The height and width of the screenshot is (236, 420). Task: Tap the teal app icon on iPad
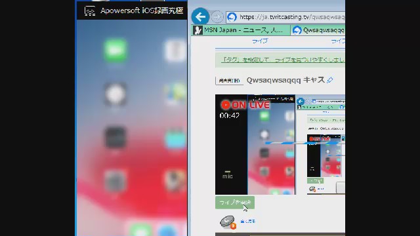[175, 139]
